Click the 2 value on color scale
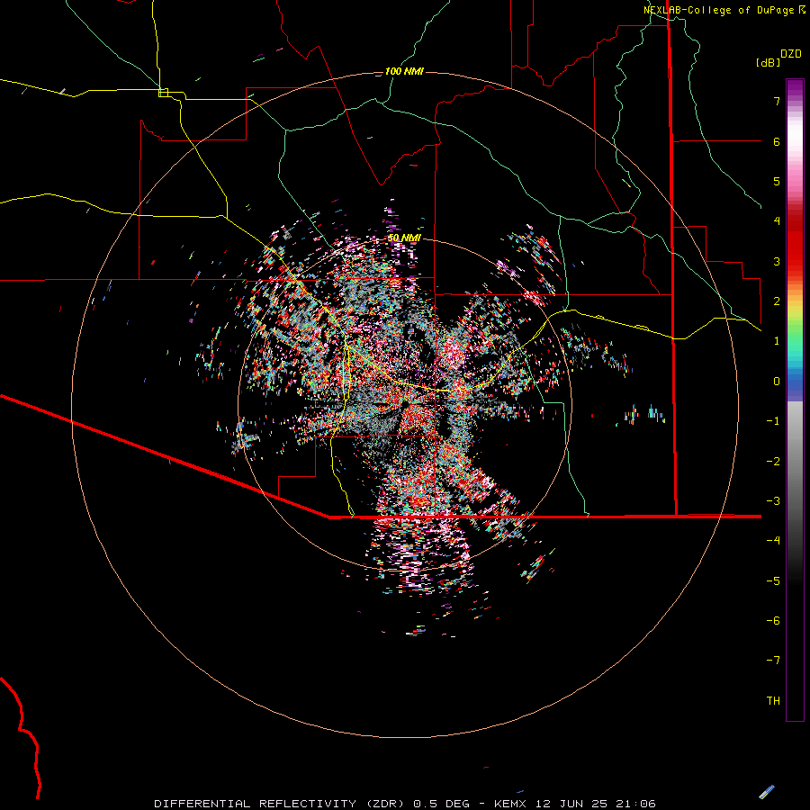 click(x=777, y=301)
